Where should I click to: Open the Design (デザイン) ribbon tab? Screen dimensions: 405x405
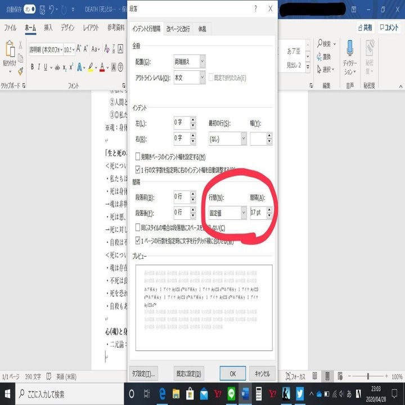[x=67, y=28]
